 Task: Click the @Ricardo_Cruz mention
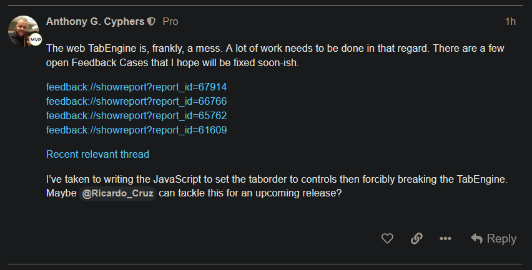[117, 193]
